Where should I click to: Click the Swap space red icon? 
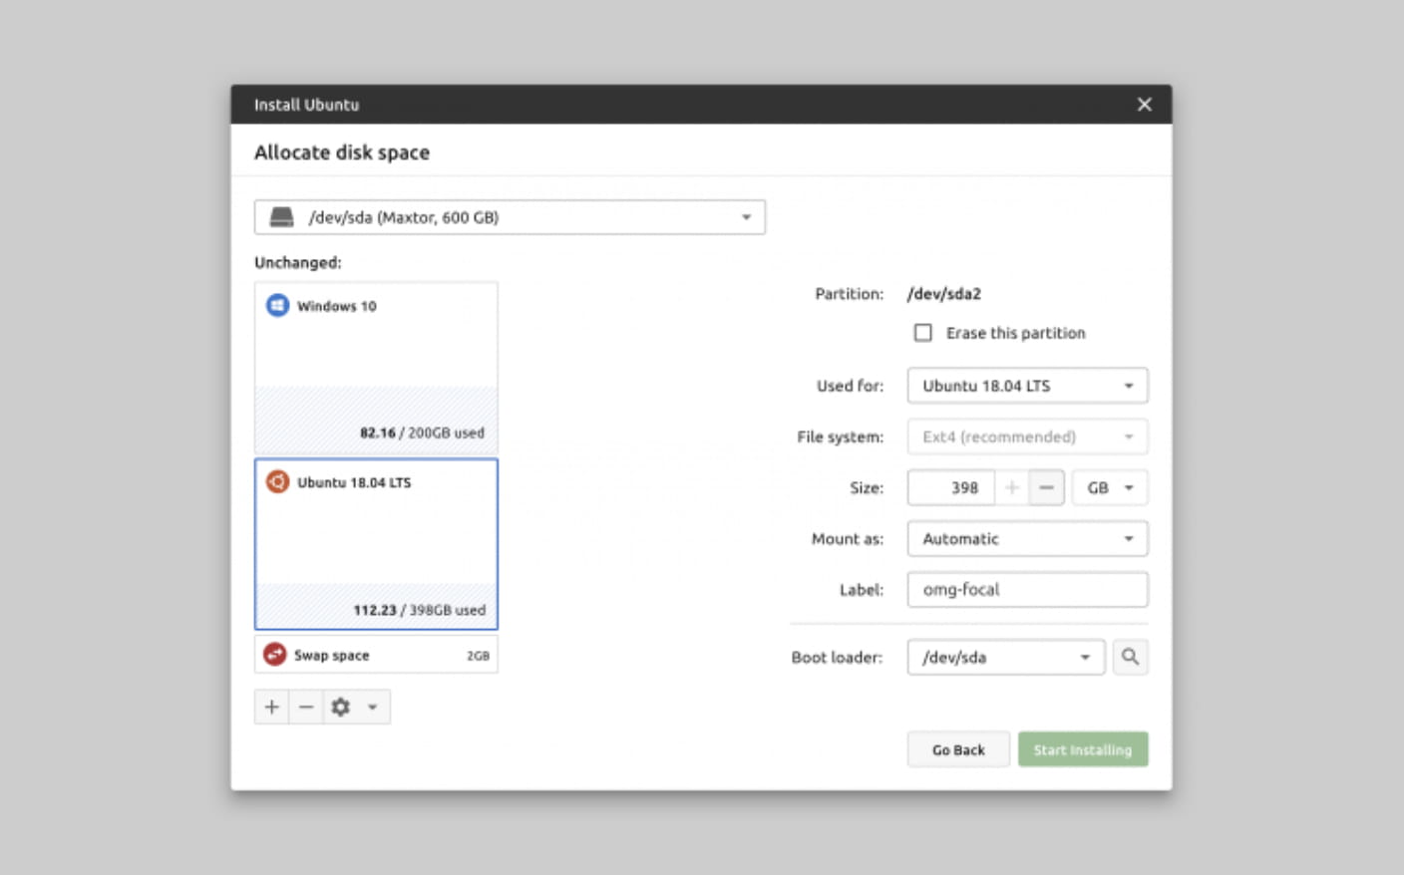click(x=274, y=654)
